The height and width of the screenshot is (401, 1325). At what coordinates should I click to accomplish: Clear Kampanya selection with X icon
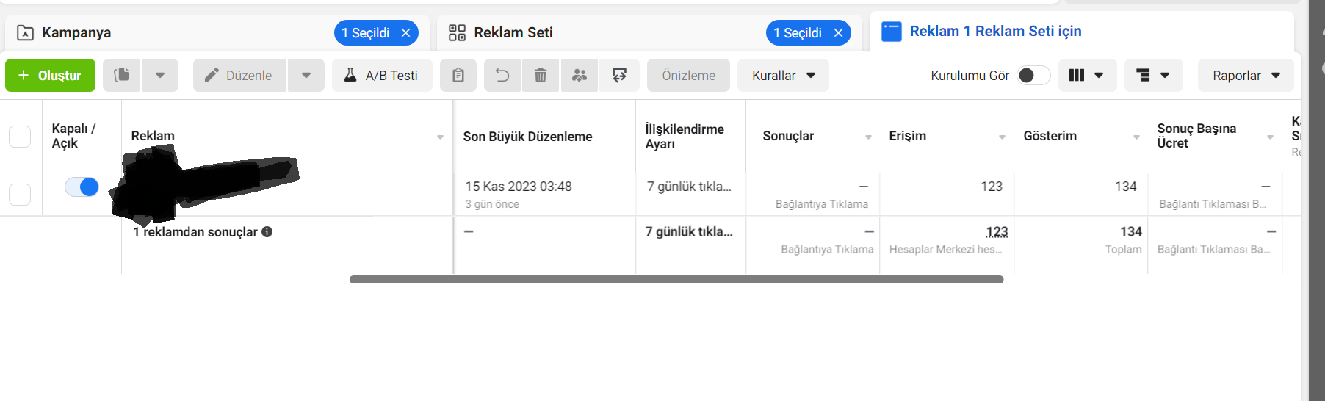click(405, 32)
